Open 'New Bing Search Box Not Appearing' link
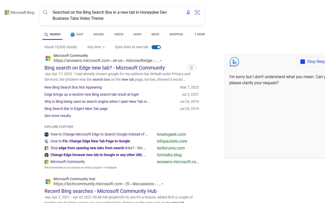This screenshot has height=203, width=325. tap(73, 87)
